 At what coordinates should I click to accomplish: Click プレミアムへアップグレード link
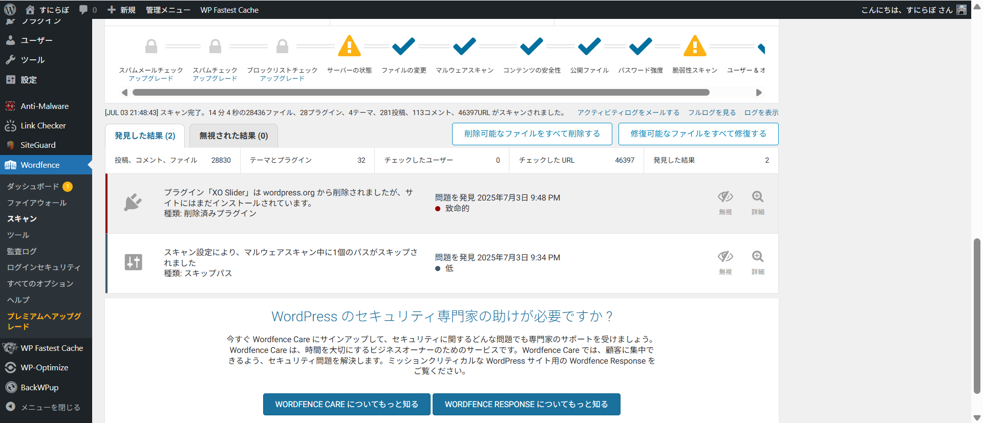tap(44, 321)
